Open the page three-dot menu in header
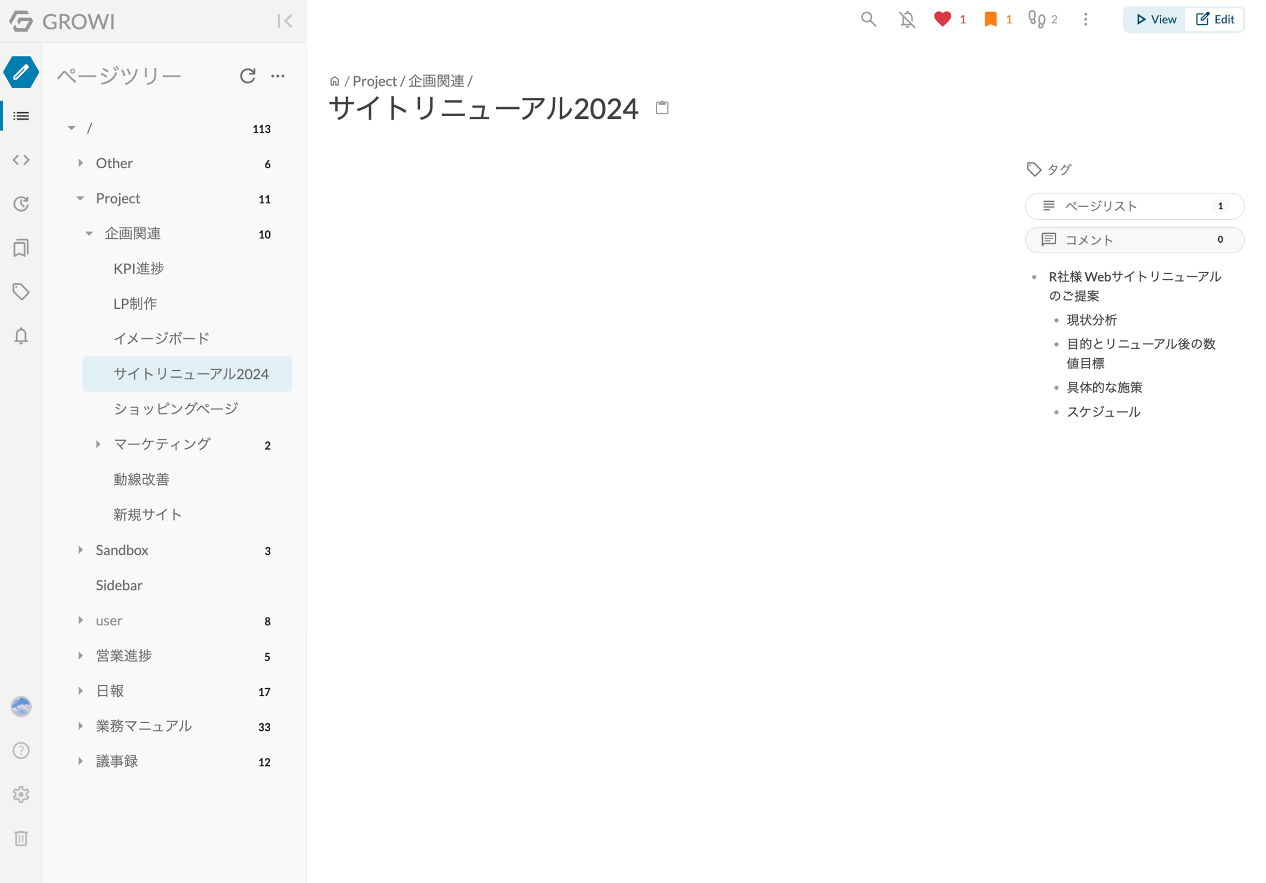This screenshot has height=883, width=1266. point(1086,19)
